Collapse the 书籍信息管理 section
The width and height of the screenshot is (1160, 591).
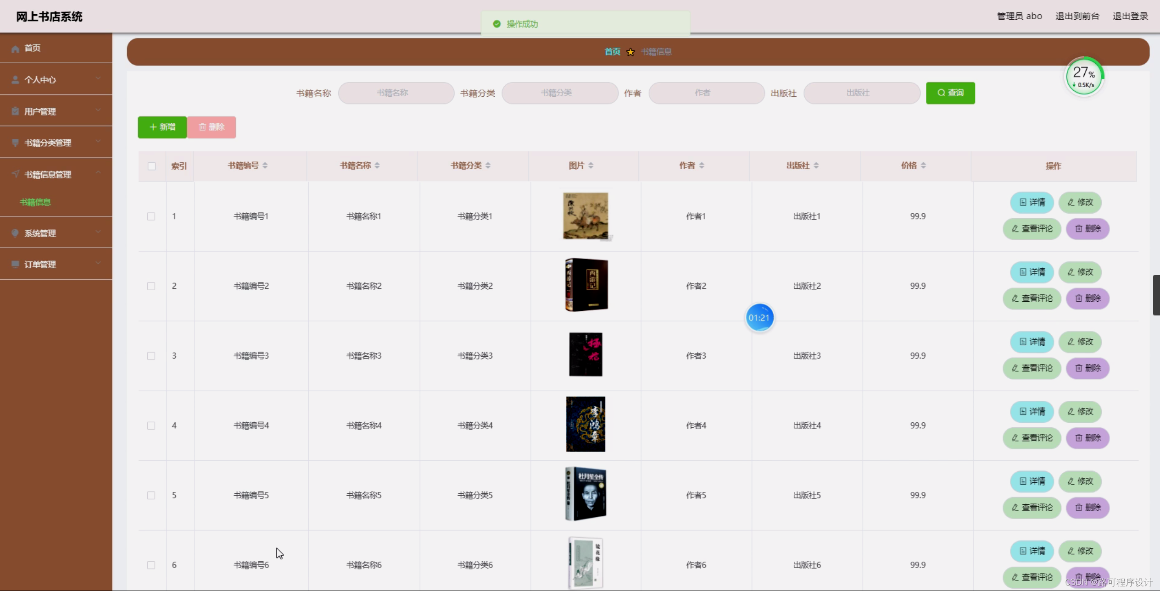point(98,172)
